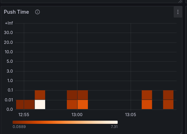
Task: Select the white heatmap cell
Action: pos(40,105)
